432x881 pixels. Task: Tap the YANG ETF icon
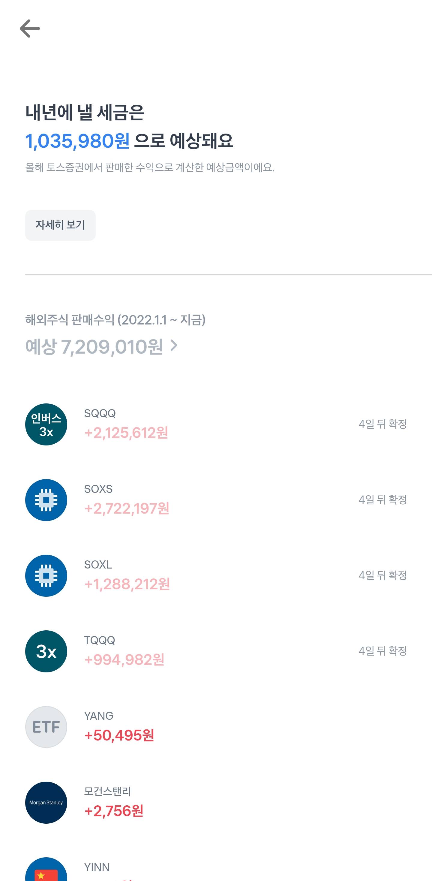coord(46,727)
